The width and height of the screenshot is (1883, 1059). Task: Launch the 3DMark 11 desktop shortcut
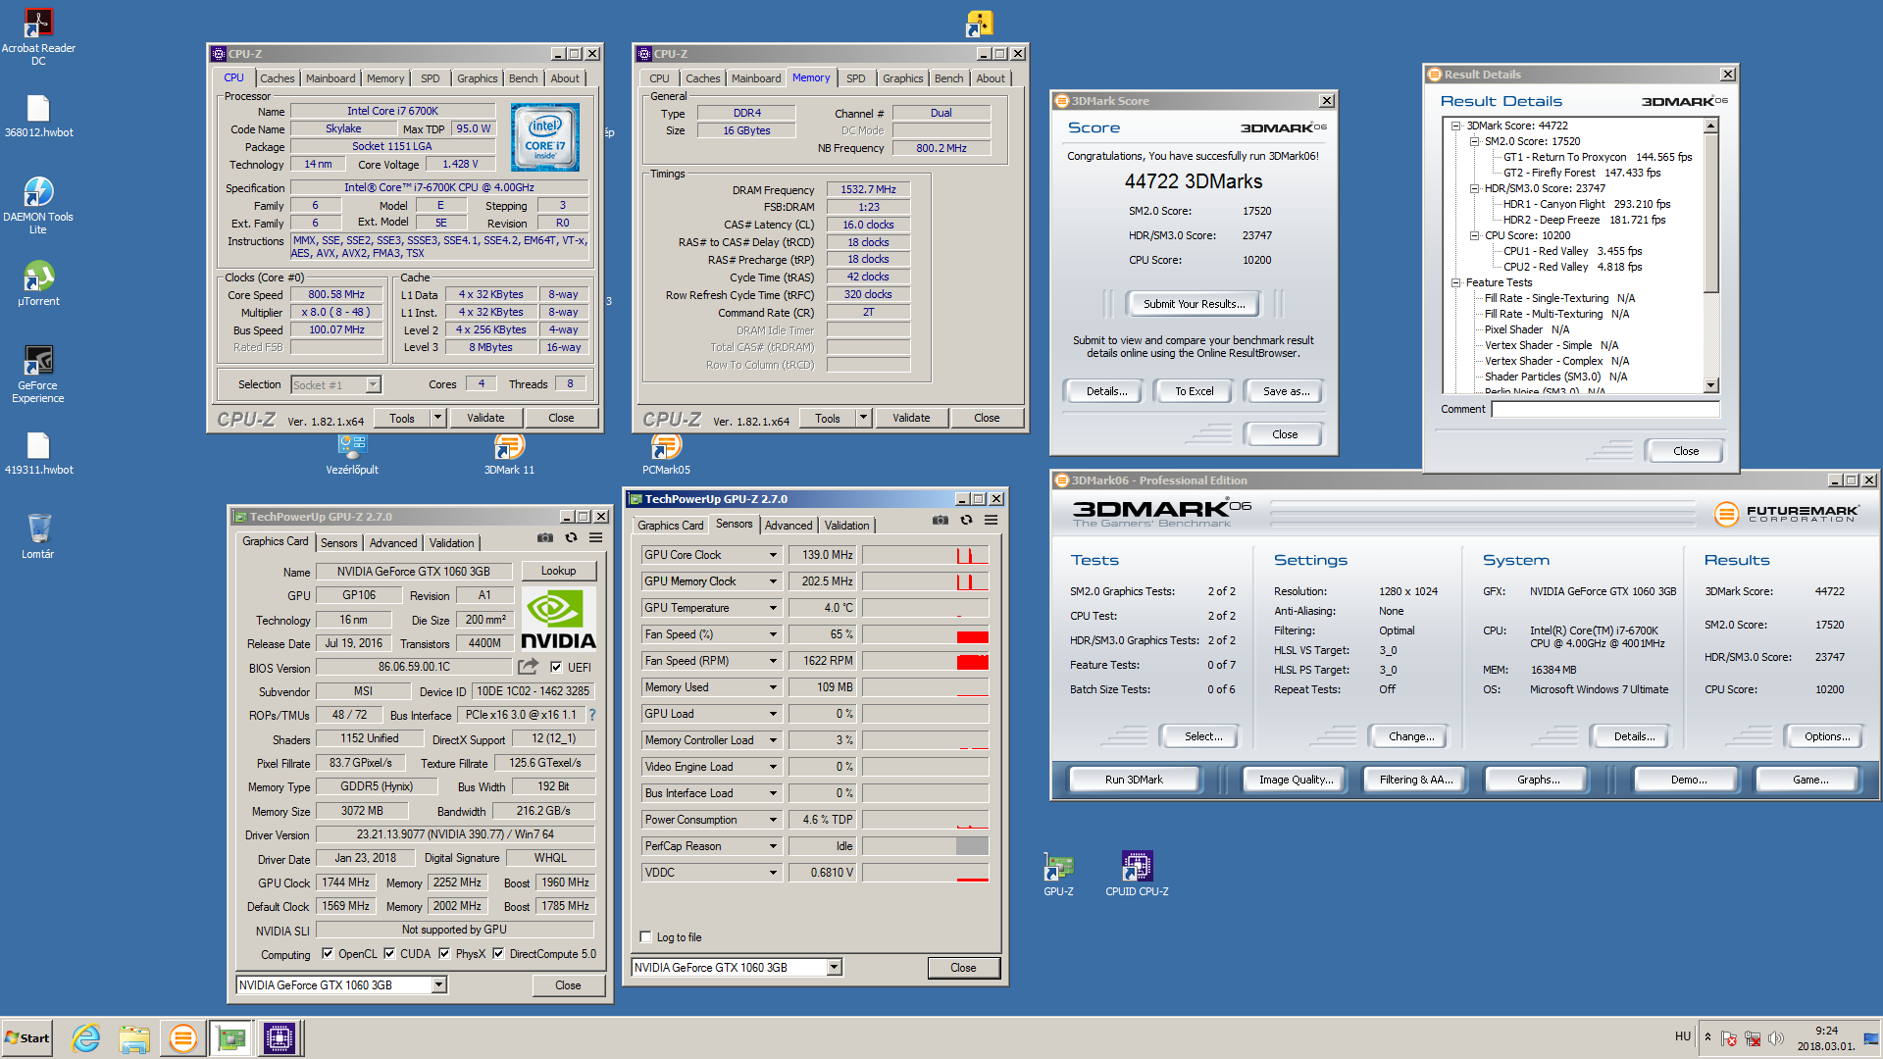coord(509,454)
